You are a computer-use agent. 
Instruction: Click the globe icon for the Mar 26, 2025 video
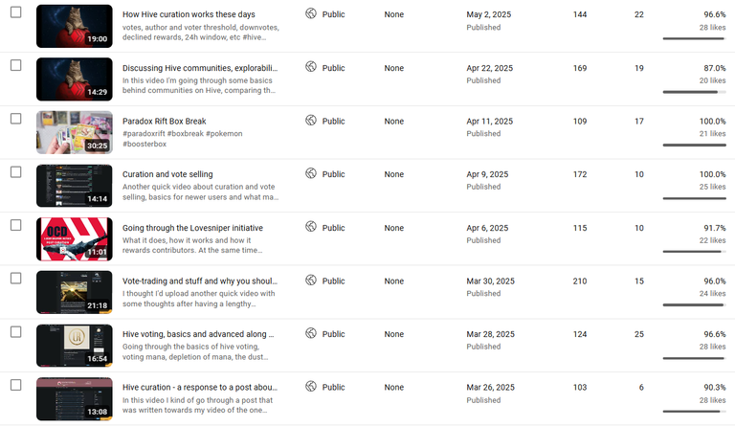311,387
